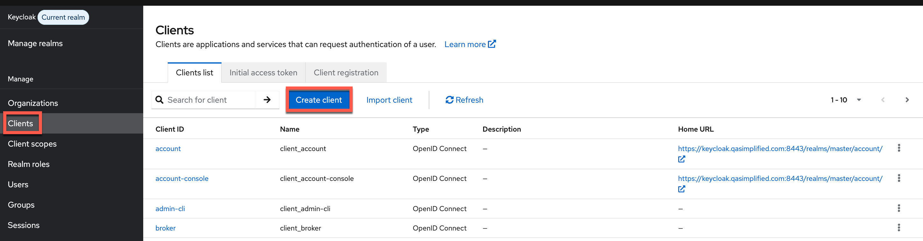Switch to Client registration tab
Image resolution: width=923 pixels, height=241 pixels.
tap(345, 73)
